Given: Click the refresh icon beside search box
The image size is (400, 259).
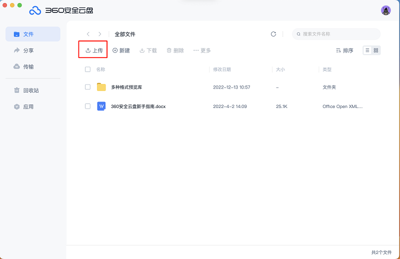Looking at the screenshot, I should coord(273,34).
